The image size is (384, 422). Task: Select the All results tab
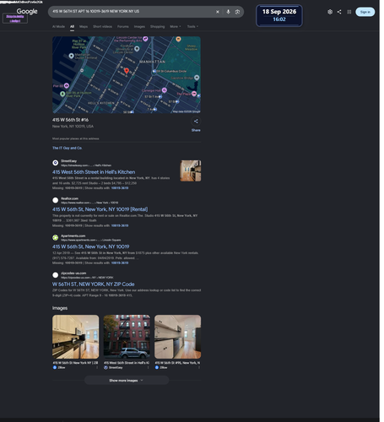[x=72, y=26]
